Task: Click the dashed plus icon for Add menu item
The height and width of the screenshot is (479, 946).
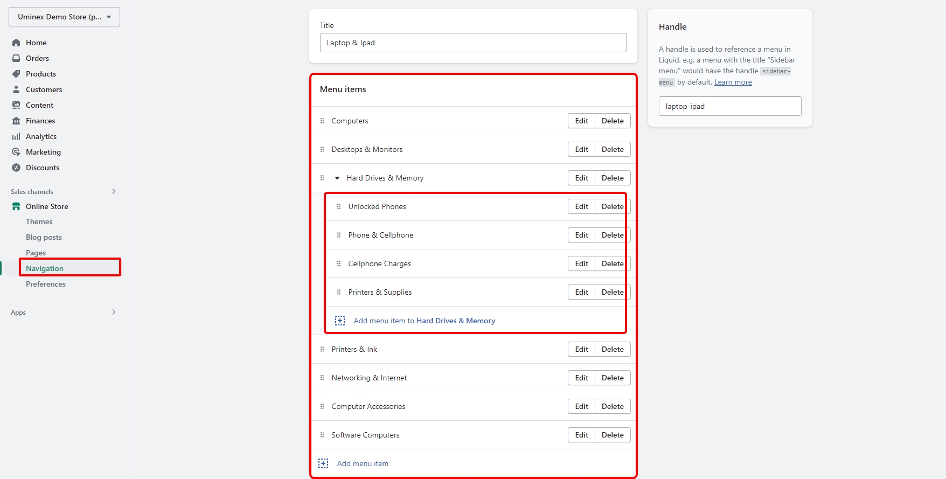Action: click(x=323, y=463)
